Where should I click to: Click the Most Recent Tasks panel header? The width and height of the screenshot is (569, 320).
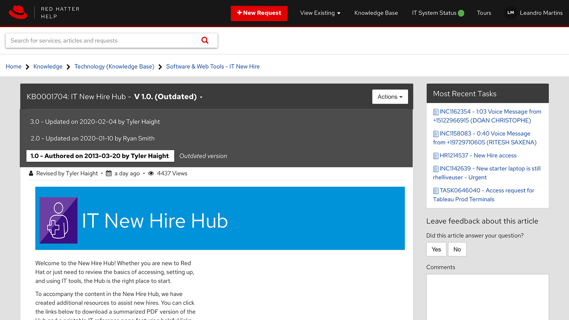pyautogui.click(x=488, y=94)
